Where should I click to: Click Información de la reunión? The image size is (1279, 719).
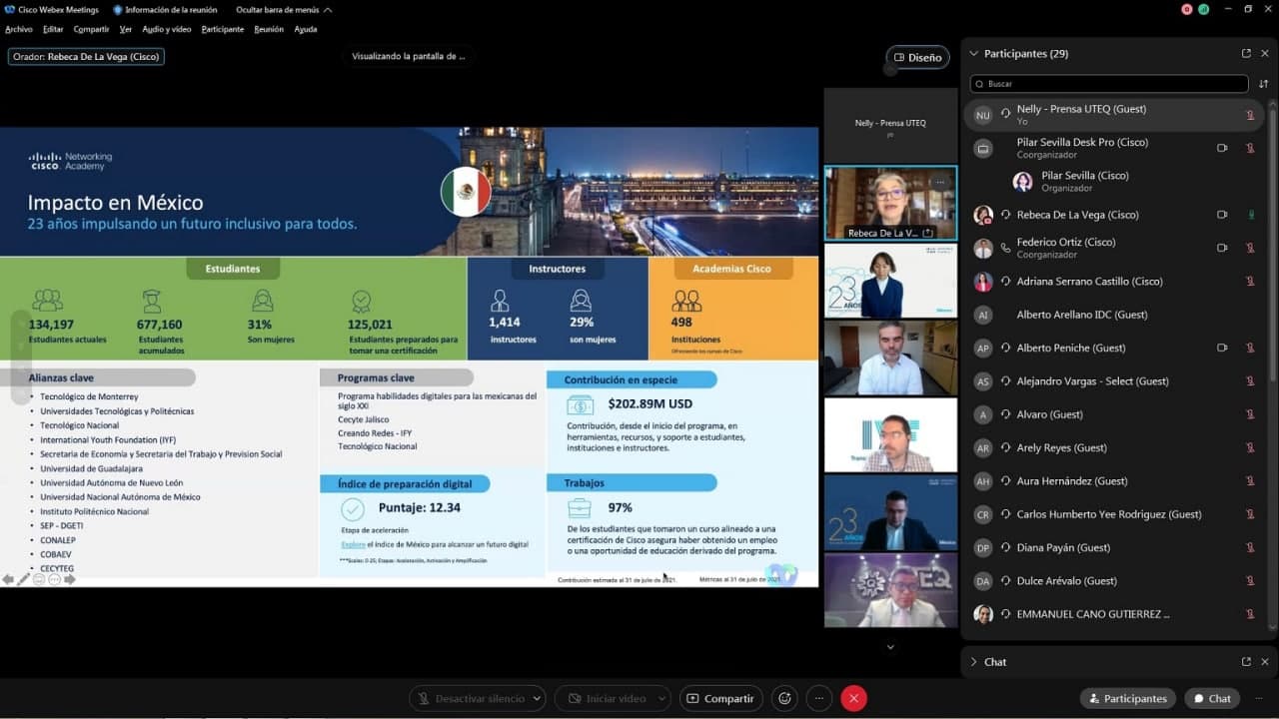point(164,9)
